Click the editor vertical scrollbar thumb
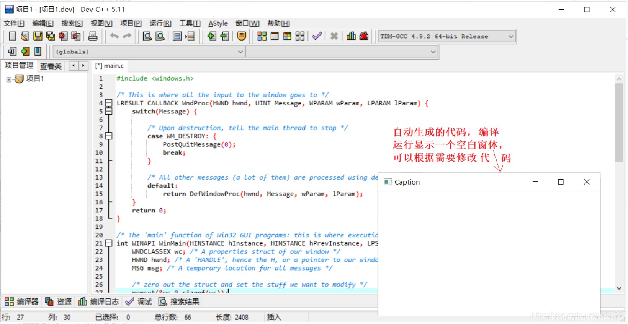This screenshot has width=628, height=324. (x=619, y=122)
